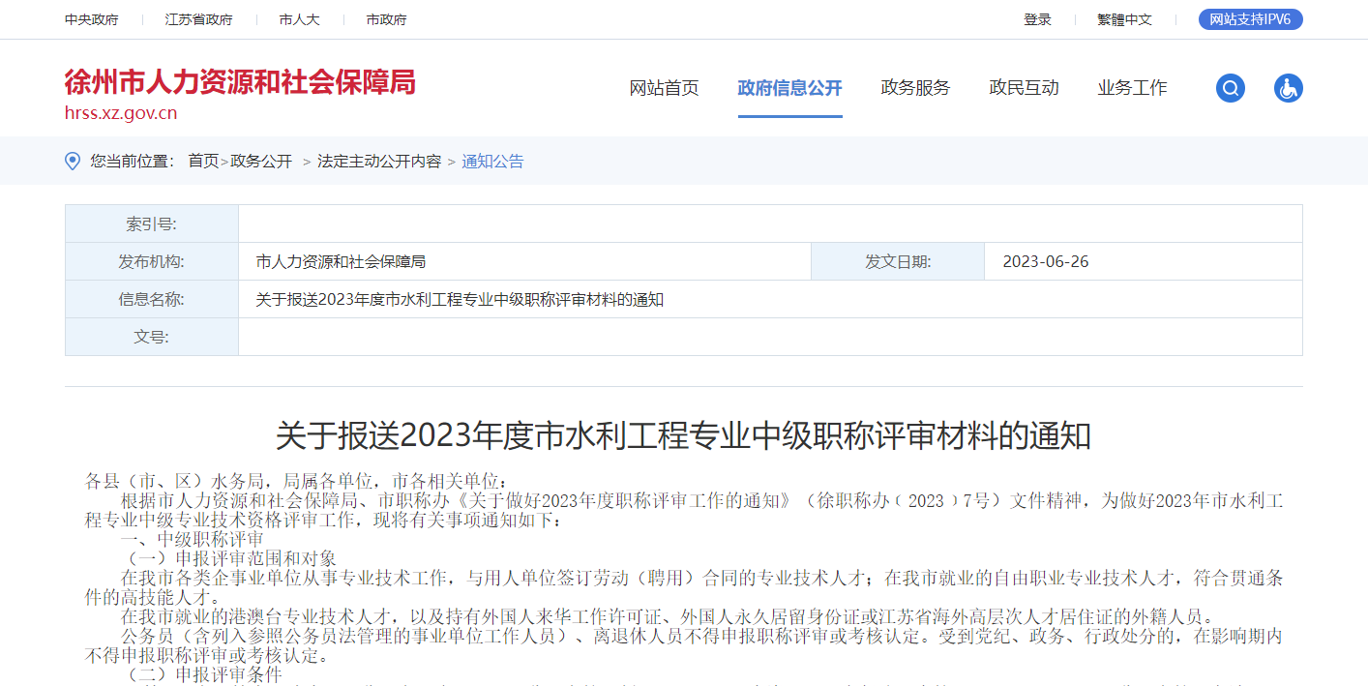This screenshot has height=686, width=1368.
Task: Click the 通知公告 breadcrumb link
Action: (492, 162)
